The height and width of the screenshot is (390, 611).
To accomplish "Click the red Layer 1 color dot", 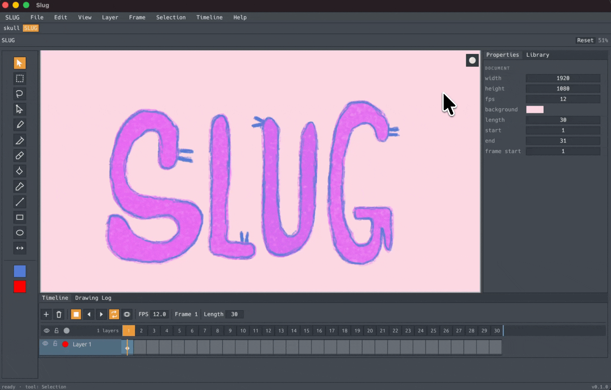I will click(x=65, y=344).
